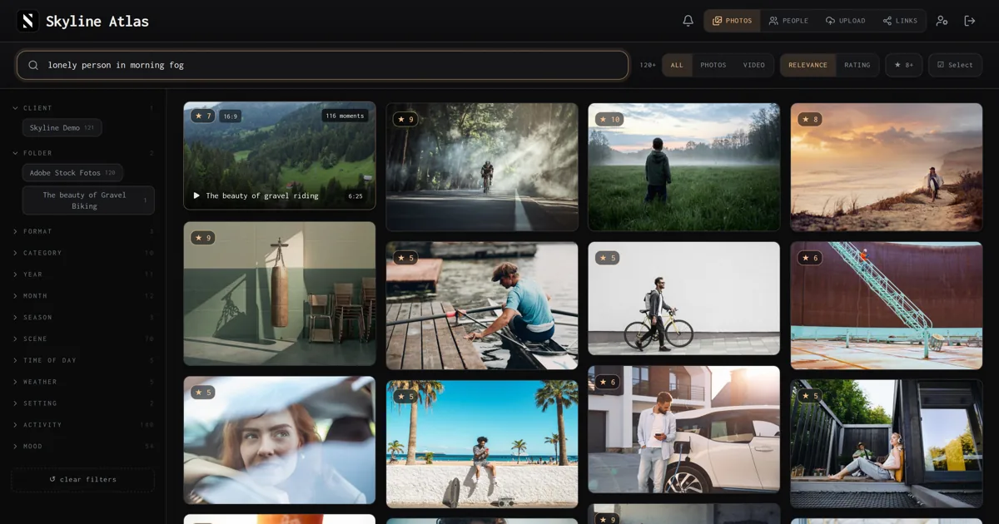Expand the FORMAT filter

(x=83, y=231)
